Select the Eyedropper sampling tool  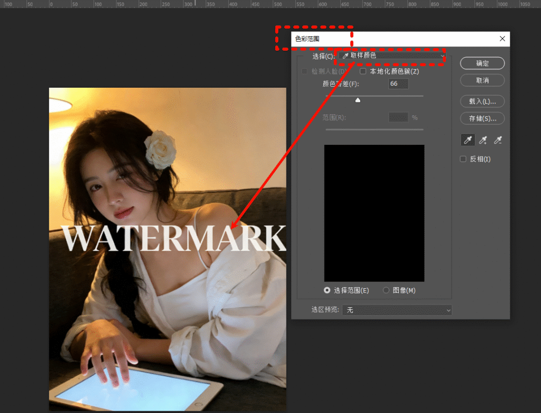[468, 140]
